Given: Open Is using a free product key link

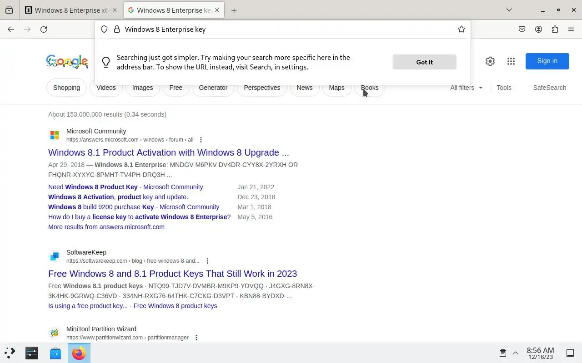Looking at the screenshot, I should (88, 306).
